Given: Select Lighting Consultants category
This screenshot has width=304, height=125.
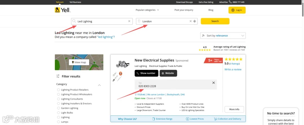Looking at the screenshot, I should (59, 99).
